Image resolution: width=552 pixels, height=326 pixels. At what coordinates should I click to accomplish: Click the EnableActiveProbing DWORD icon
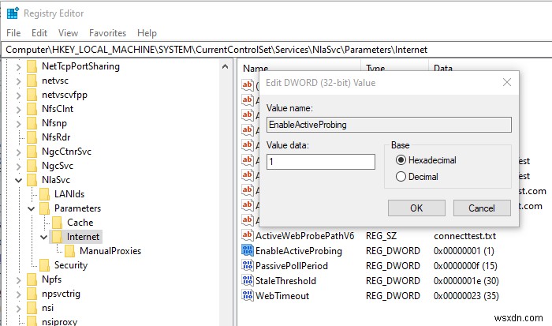click(248, 250)
